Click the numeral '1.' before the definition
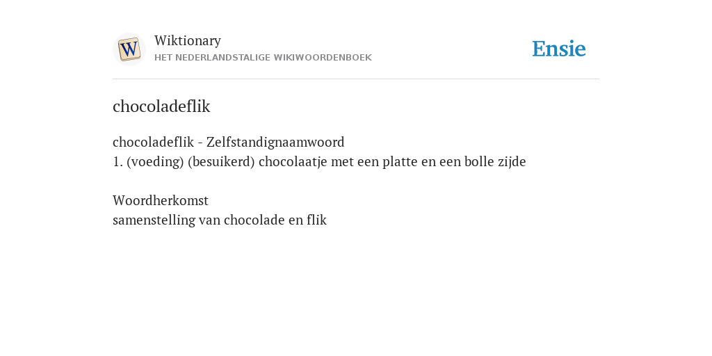 tap(118, 161)
